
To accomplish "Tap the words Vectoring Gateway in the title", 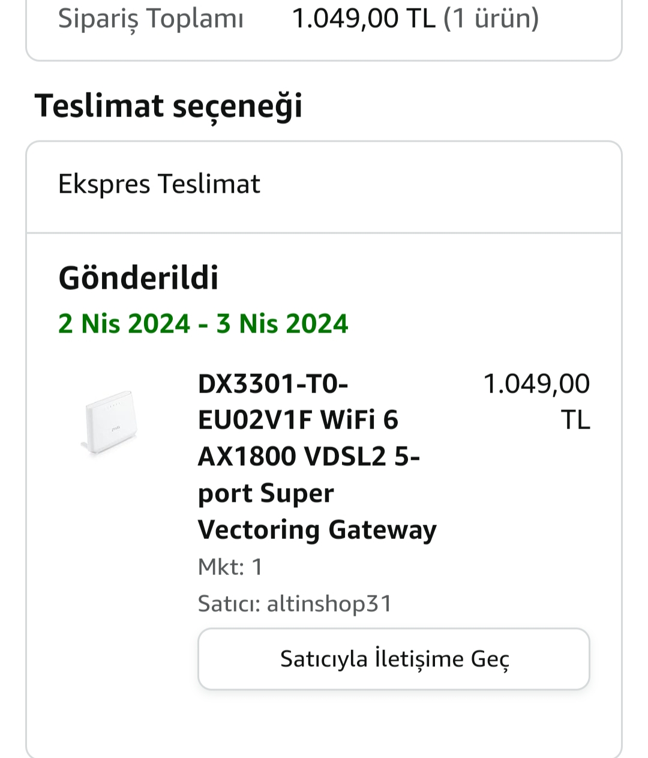I will (x=317, y=530).
